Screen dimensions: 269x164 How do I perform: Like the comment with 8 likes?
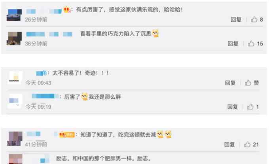click(254, 19)
